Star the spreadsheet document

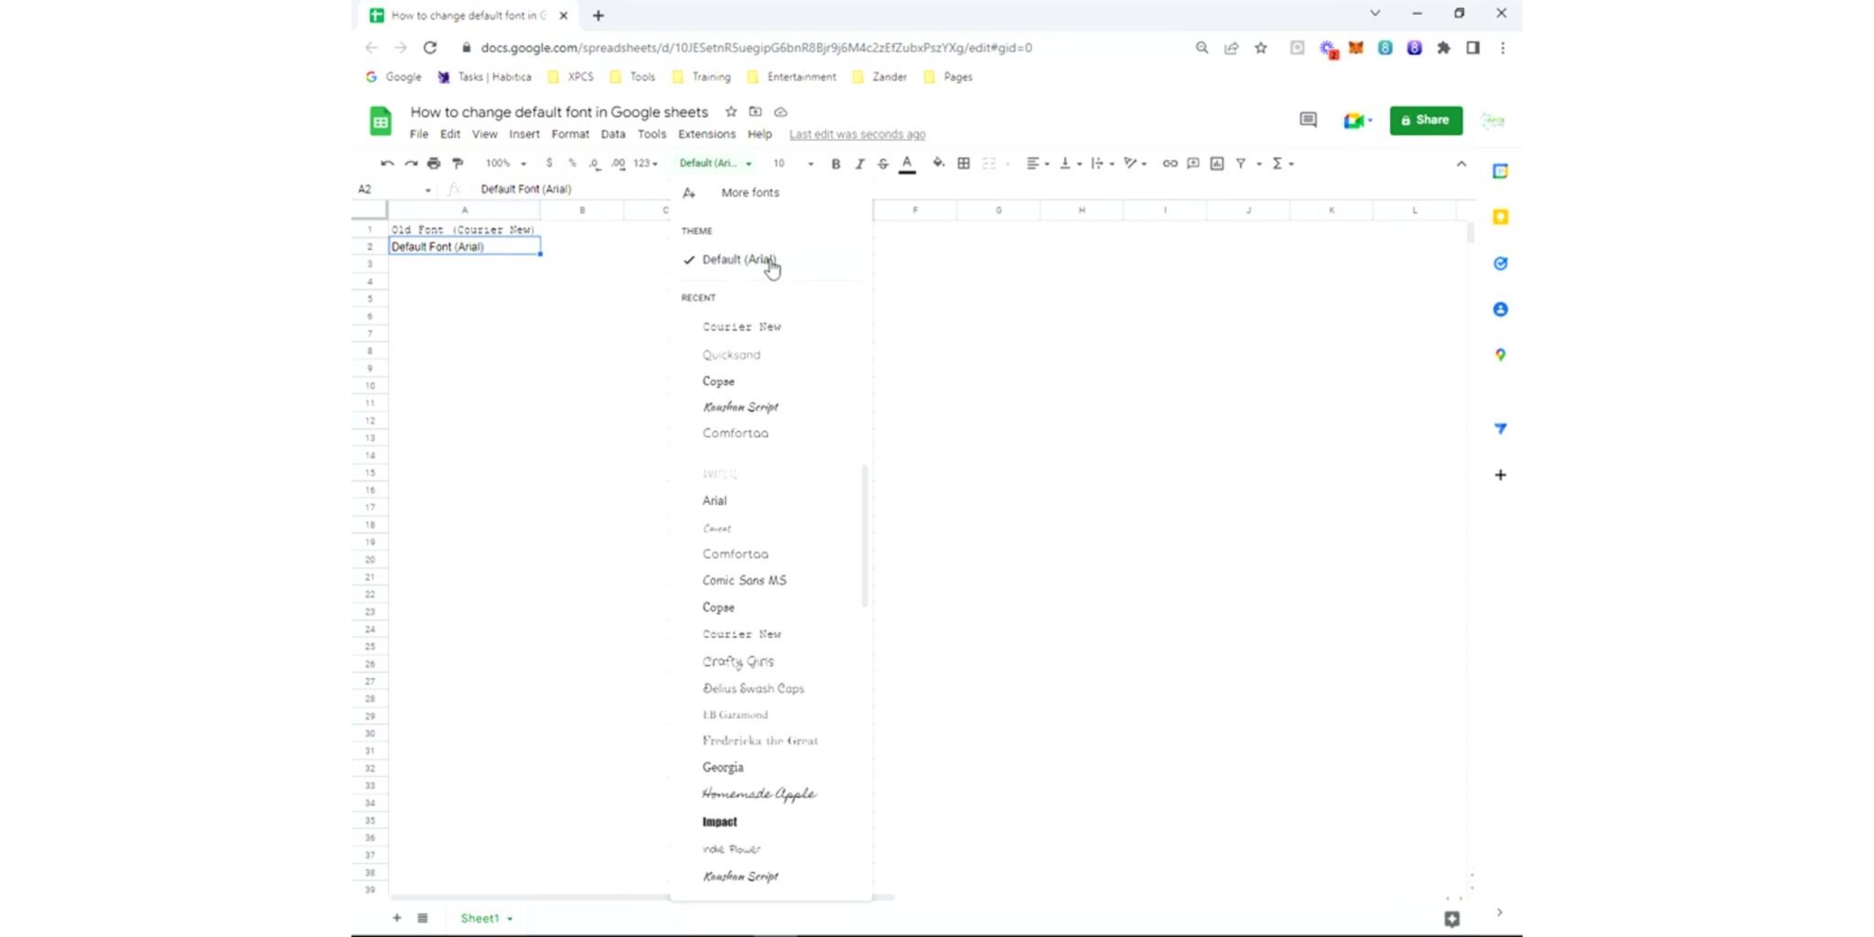[730, 112]
